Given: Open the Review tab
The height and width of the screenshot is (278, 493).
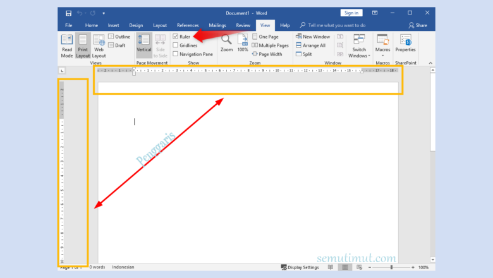Looking at the screenshot, I should pos(243,25).
